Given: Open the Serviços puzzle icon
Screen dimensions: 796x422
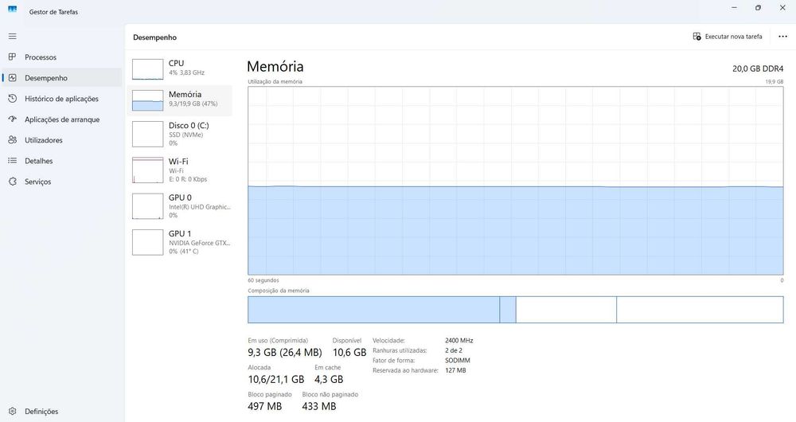Looking at the screenshot, I should (12, 182).
